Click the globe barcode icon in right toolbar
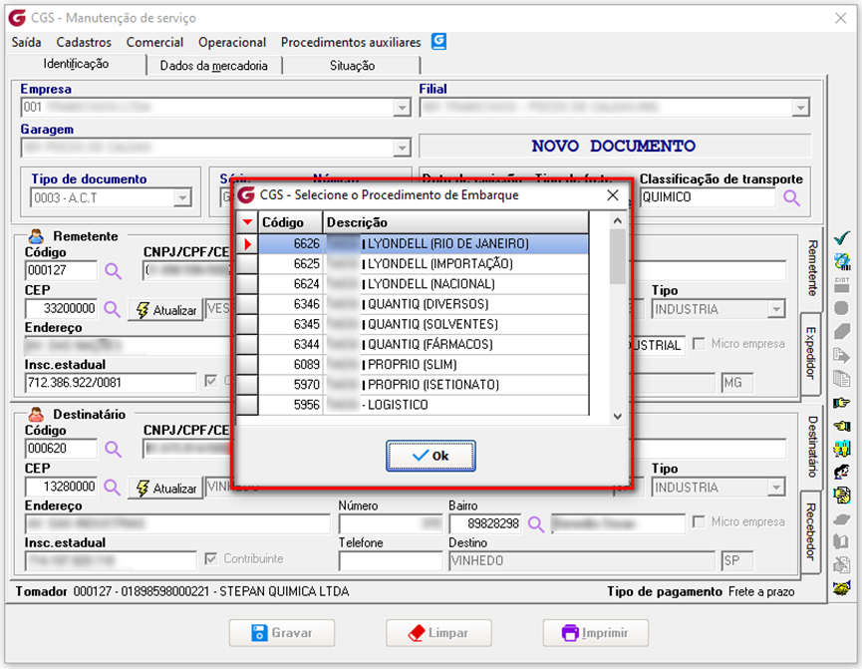Image resolution: width=862 pixels, height=669 pixels. pos(842,261)
